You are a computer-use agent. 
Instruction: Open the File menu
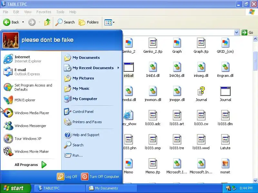(5, 12)
